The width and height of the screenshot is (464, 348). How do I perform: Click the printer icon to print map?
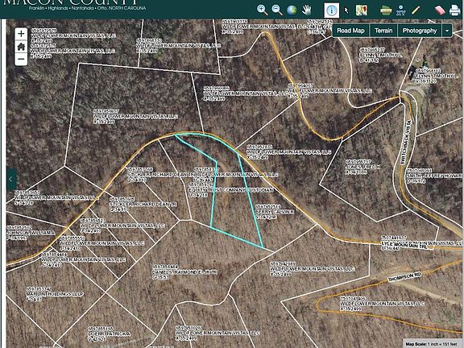(x=455, y=10)
